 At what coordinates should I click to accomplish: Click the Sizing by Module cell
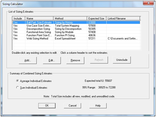pos(64,32)
